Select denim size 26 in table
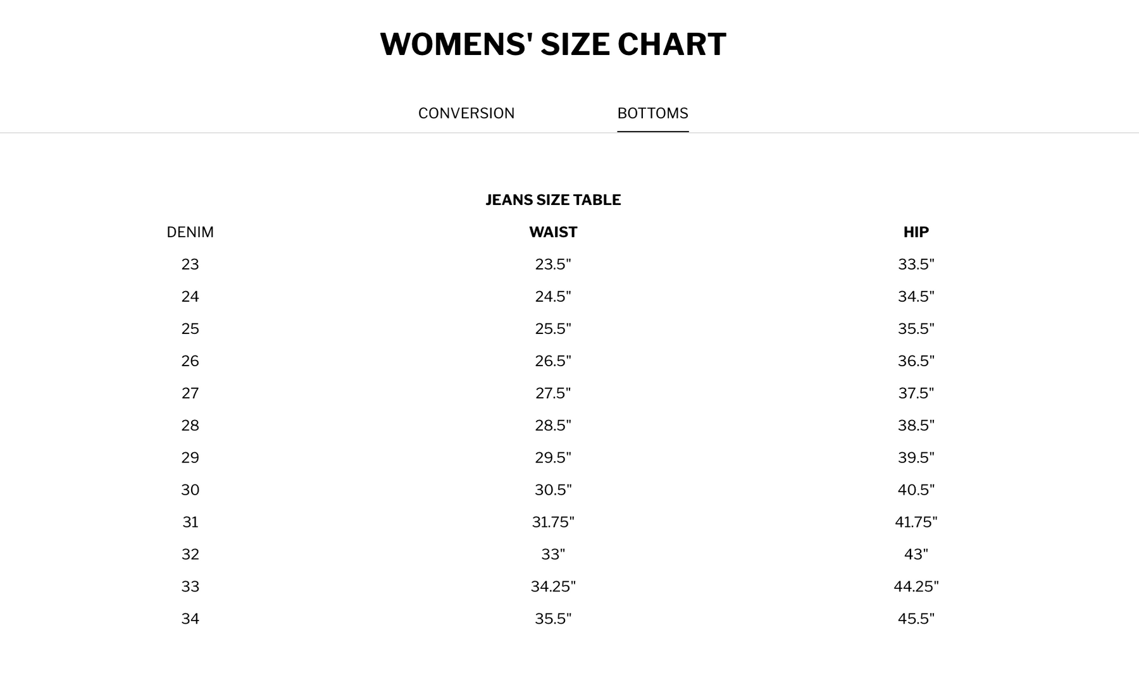This screenshot has width=1139, height=680. tap(190, 361)
